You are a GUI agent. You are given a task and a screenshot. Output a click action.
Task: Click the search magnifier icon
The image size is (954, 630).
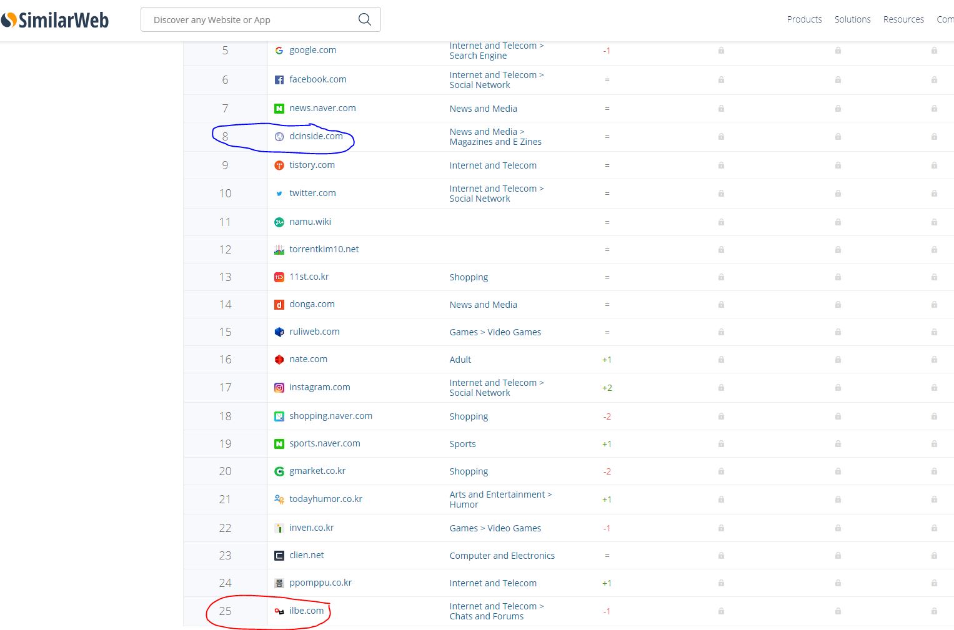(365, 20)
